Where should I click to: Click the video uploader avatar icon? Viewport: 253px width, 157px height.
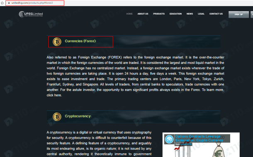tap(169, 139)
